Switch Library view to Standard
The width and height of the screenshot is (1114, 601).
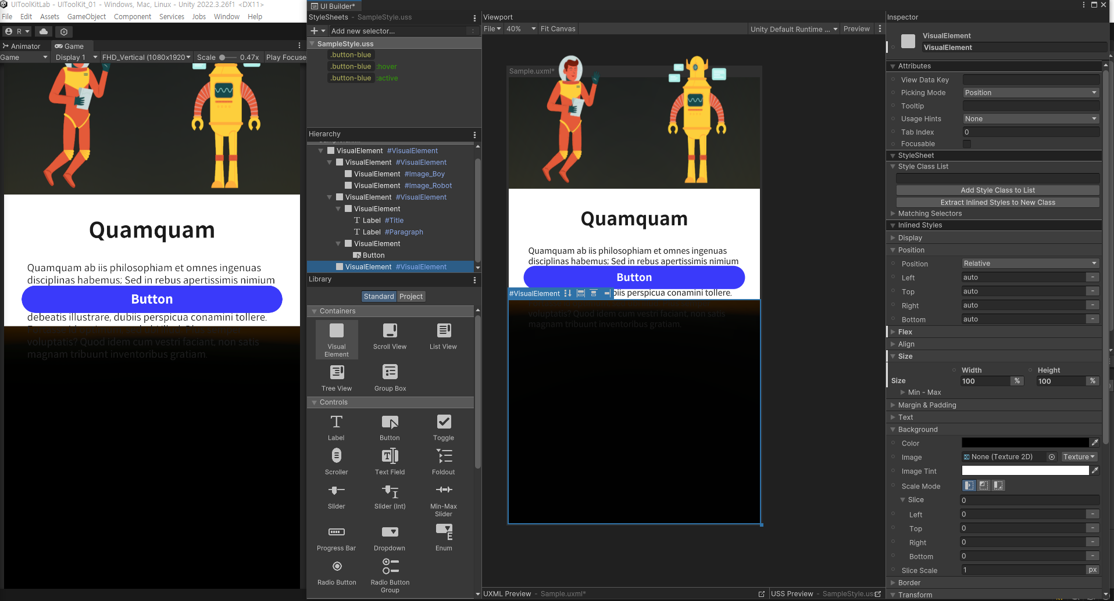[x=379, y=297]
